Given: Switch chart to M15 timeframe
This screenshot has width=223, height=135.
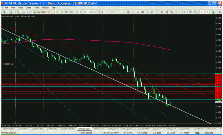Looking at the screenshot, I should (x=67, y=12).
